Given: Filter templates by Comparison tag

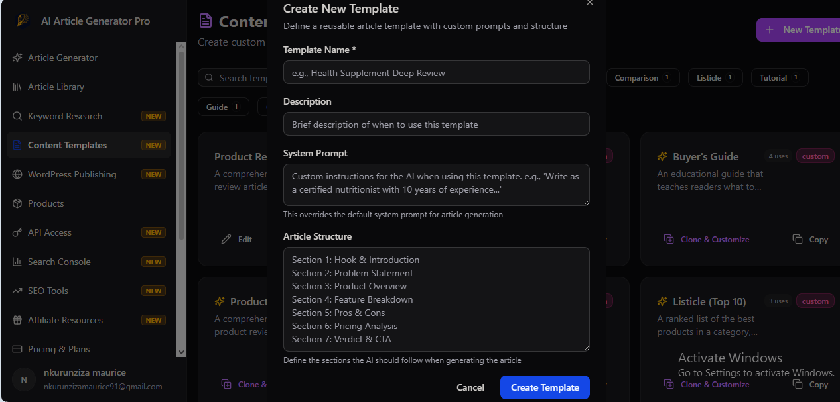Looking at the screenshot, I should 642,78.
